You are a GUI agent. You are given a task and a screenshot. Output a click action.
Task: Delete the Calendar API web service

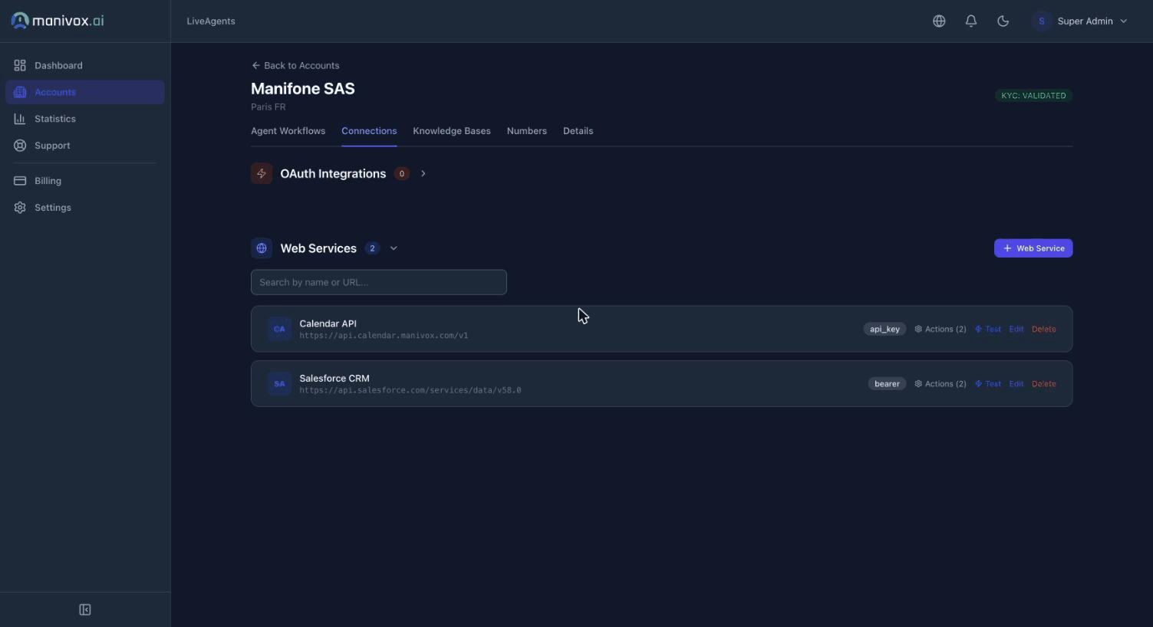pyautogui.click(x=1044, y=329)
